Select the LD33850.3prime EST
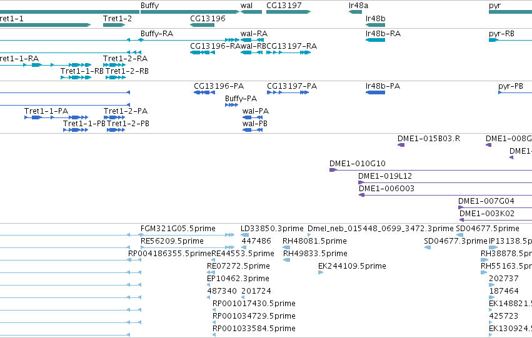The height and width of the screenshot is (338, 532). [x=244, y=235]
